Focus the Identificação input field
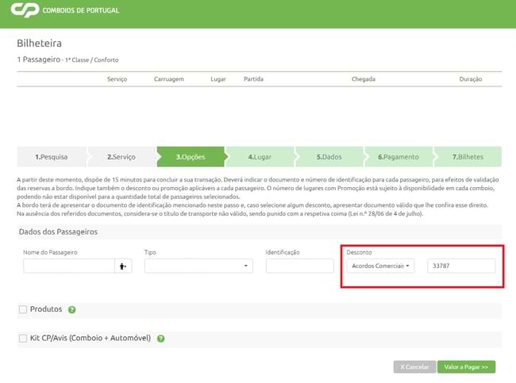Screen dimensions: 516x383 click(x=300, y=266)
